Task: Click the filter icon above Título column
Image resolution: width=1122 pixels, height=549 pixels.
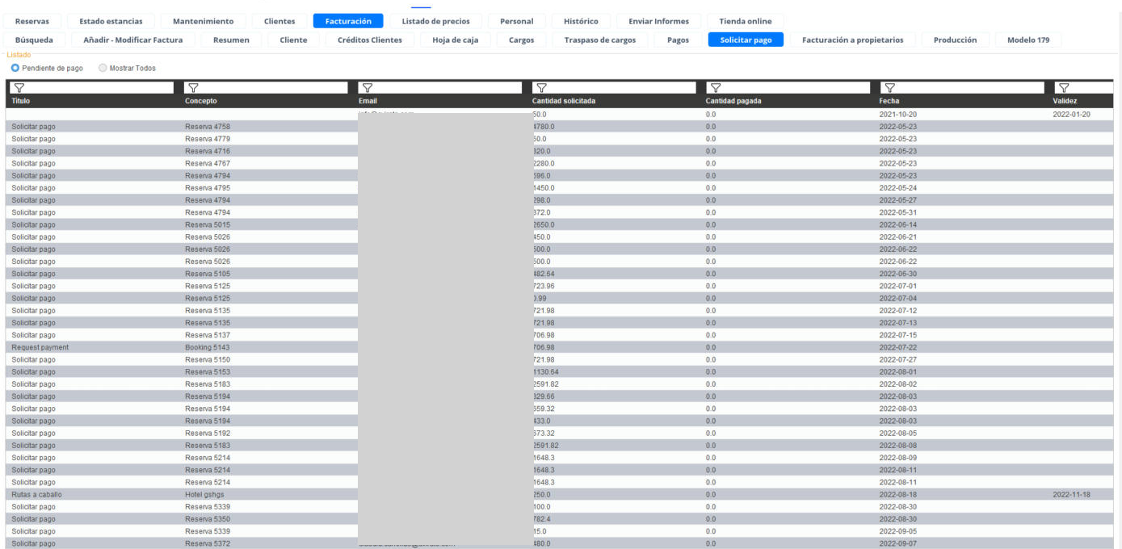Action: pyautogui.click(x=19, y=87)
